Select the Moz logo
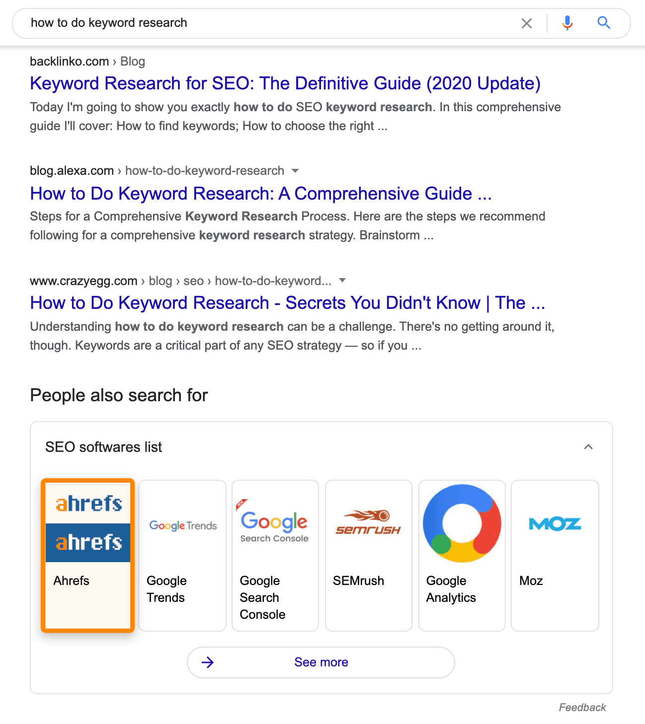Image resolution: width=645 pixels, height=724 pixels. tap(555, 523)
